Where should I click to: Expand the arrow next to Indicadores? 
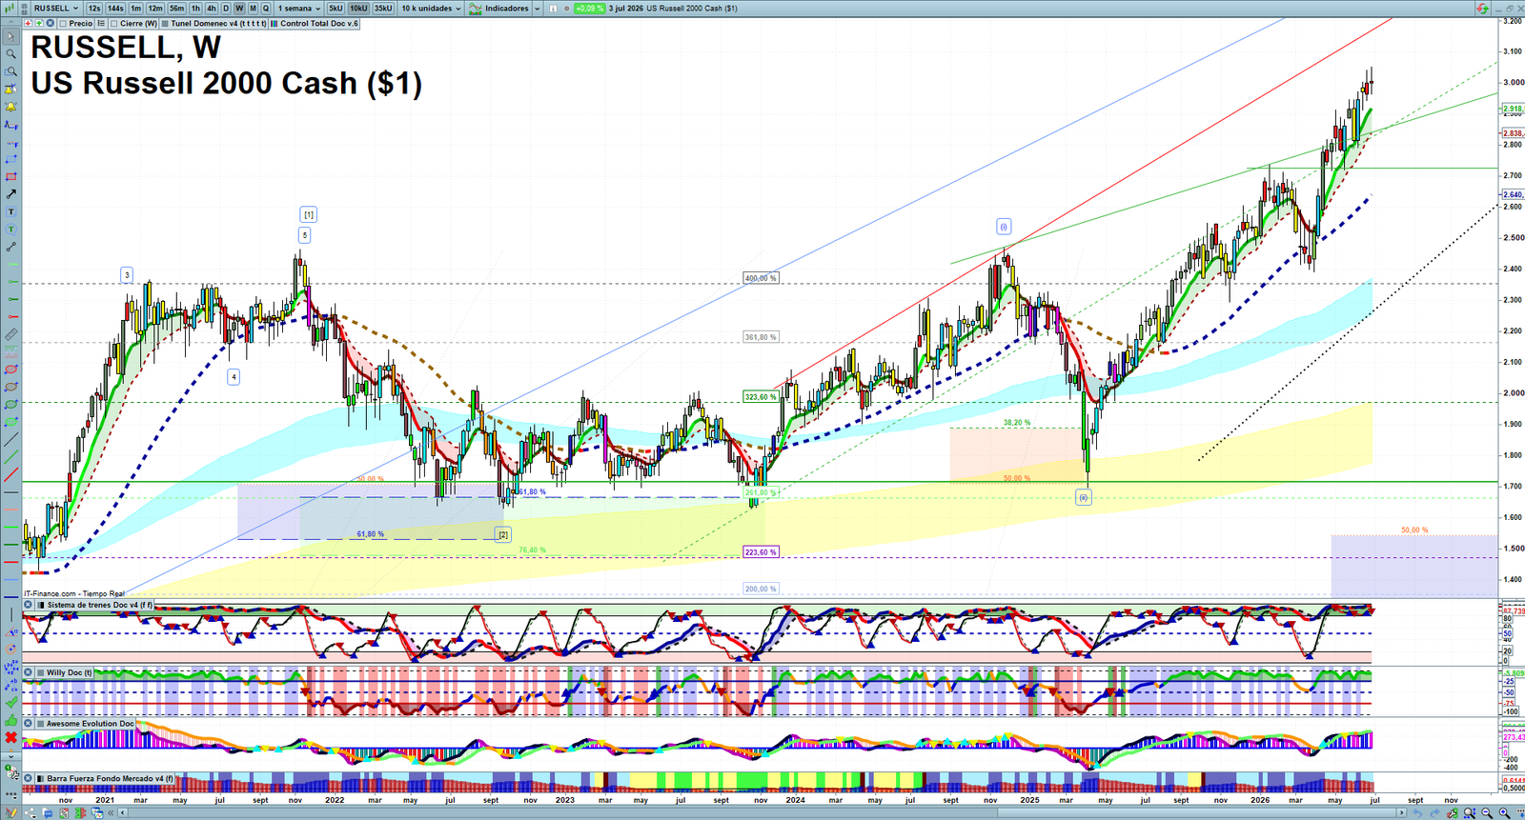(538, 9)
